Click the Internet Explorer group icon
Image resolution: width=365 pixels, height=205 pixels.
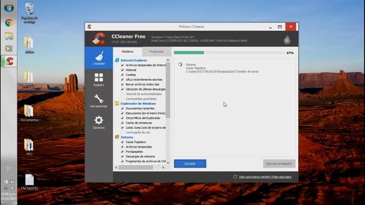tap(117, 60)
